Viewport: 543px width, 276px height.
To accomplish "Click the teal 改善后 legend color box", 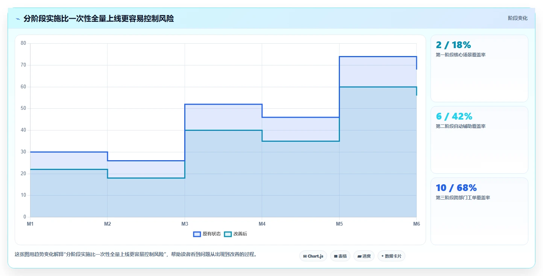I will [x=228, y=234].
